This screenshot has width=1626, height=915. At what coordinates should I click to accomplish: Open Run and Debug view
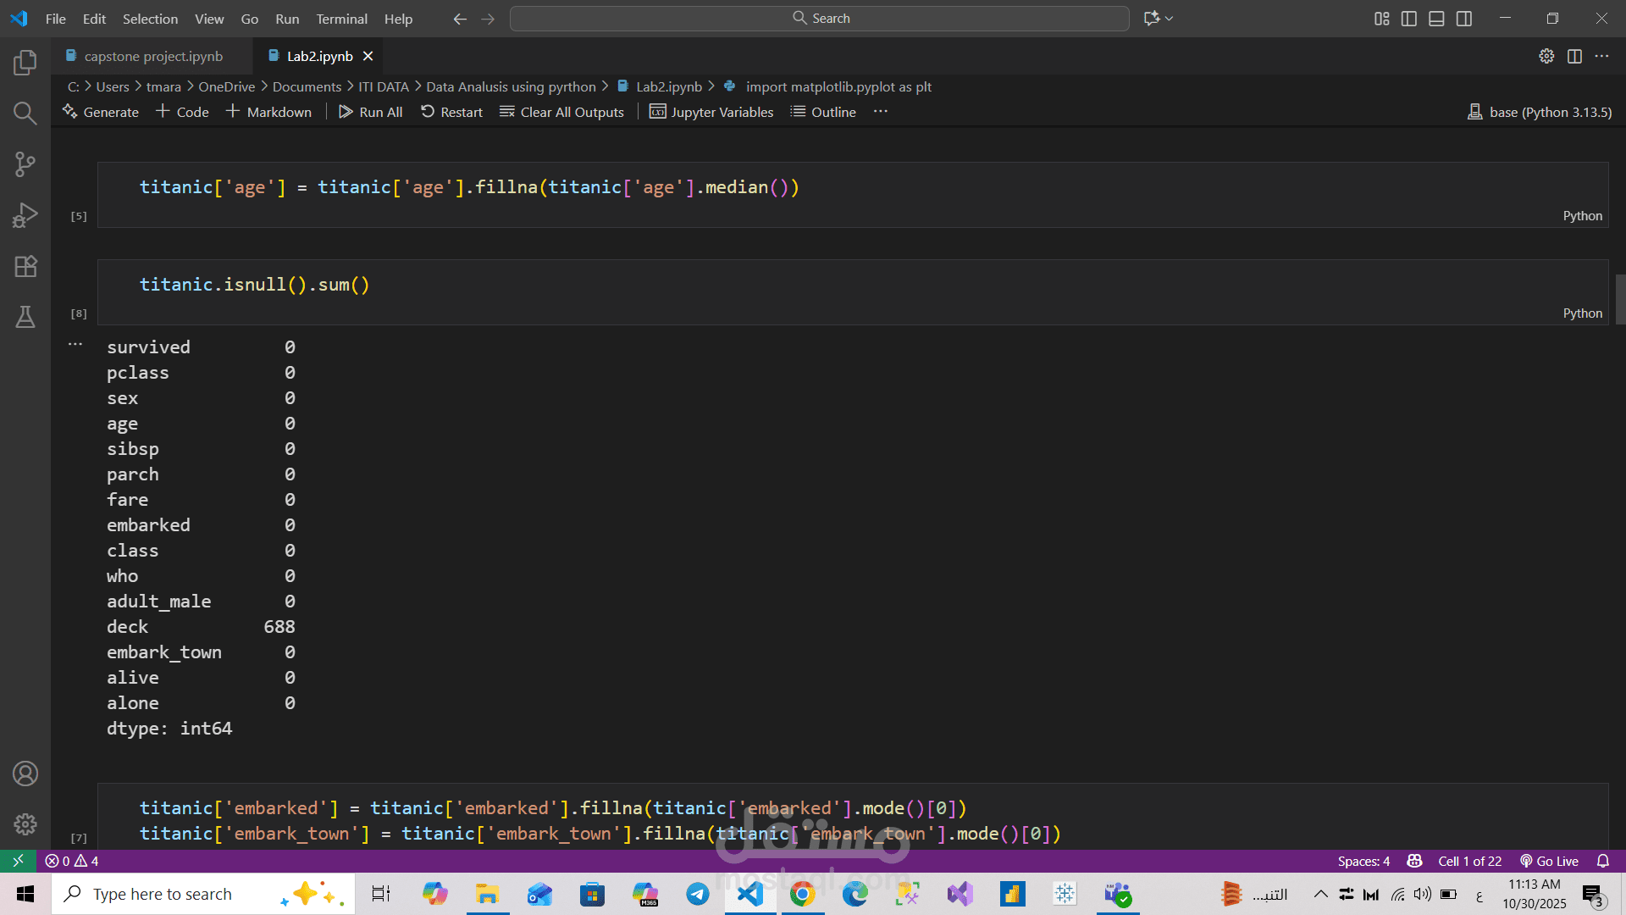point(25,215)
